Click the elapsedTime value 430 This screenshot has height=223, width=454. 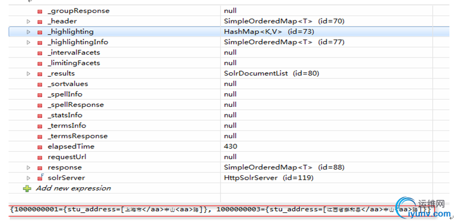tap(230, 146)
